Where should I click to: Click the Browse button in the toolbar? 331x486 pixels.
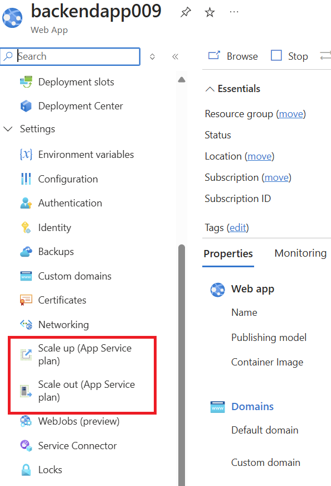point(233,56)
